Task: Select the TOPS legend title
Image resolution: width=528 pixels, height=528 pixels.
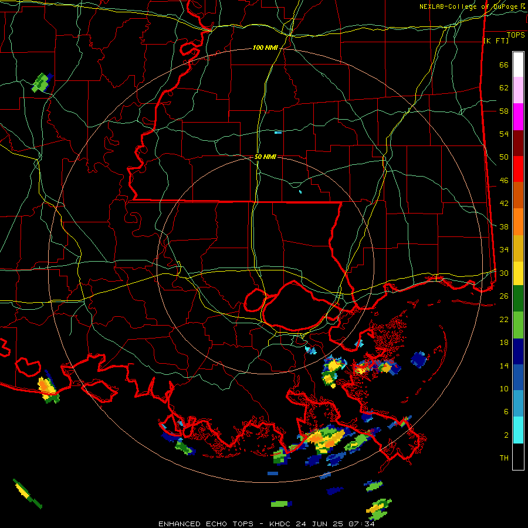Action: (516, 35)
